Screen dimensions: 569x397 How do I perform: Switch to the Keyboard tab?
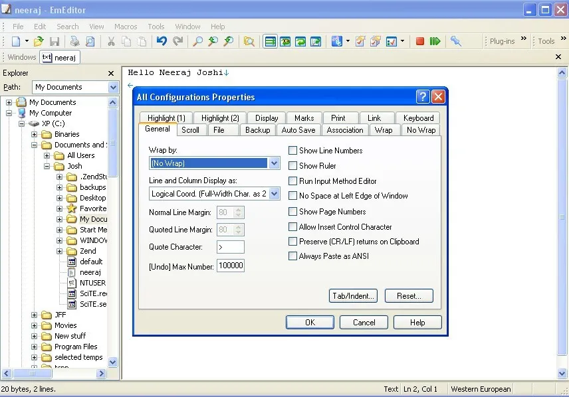coord(418,118)
